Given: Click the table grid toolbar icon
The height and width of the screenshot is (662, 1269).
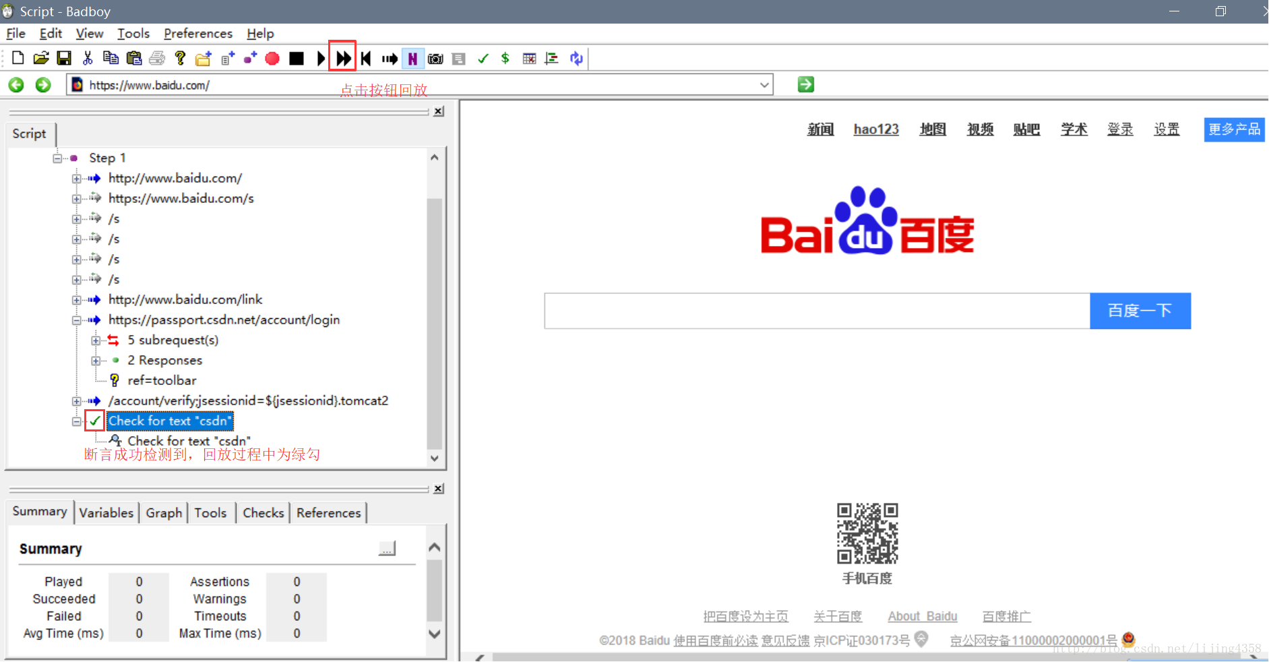Looking at the screenshot, I should pyautogui.click(x=529, y=59).
